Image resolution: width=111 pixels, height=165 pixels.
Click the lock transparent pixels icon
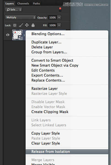point(15,25)
